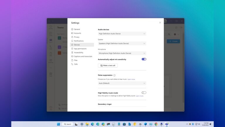Click the Noise suppression info icon

pyautogui.click(x=114, y=75)
